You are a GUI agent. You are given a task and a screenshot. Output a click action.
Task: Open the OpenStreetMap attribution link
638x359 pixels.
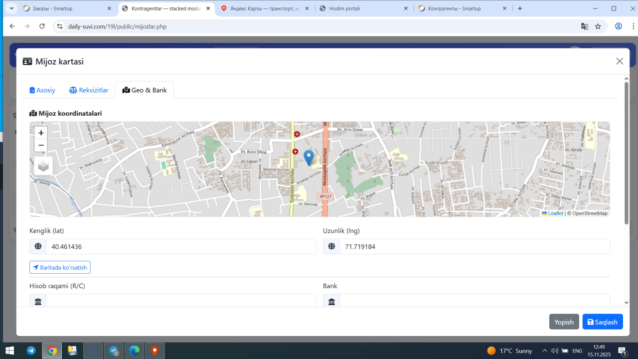pyautogui.click(x=590, y=213)
